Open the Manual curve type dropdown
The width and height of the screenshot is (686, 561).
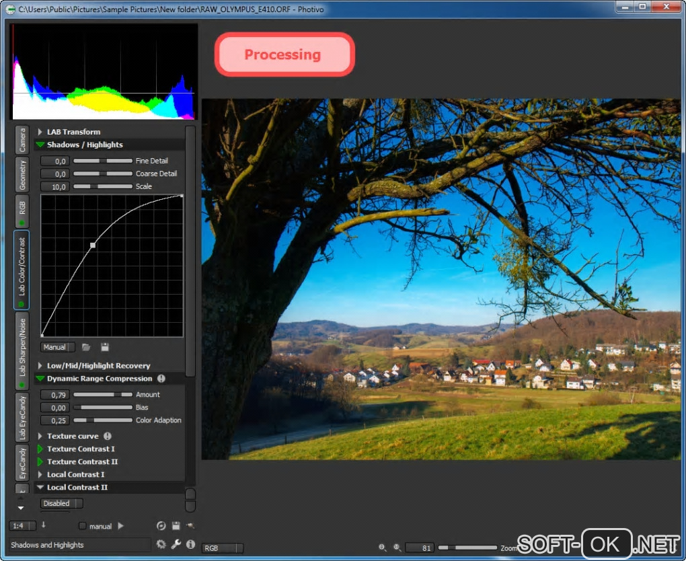pos(58,347)
